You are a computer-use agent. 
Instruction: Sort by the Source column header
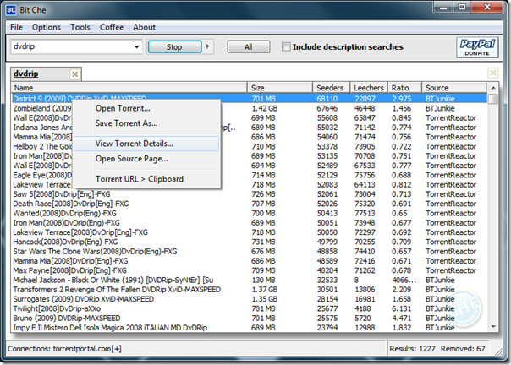tap(454, 88)
